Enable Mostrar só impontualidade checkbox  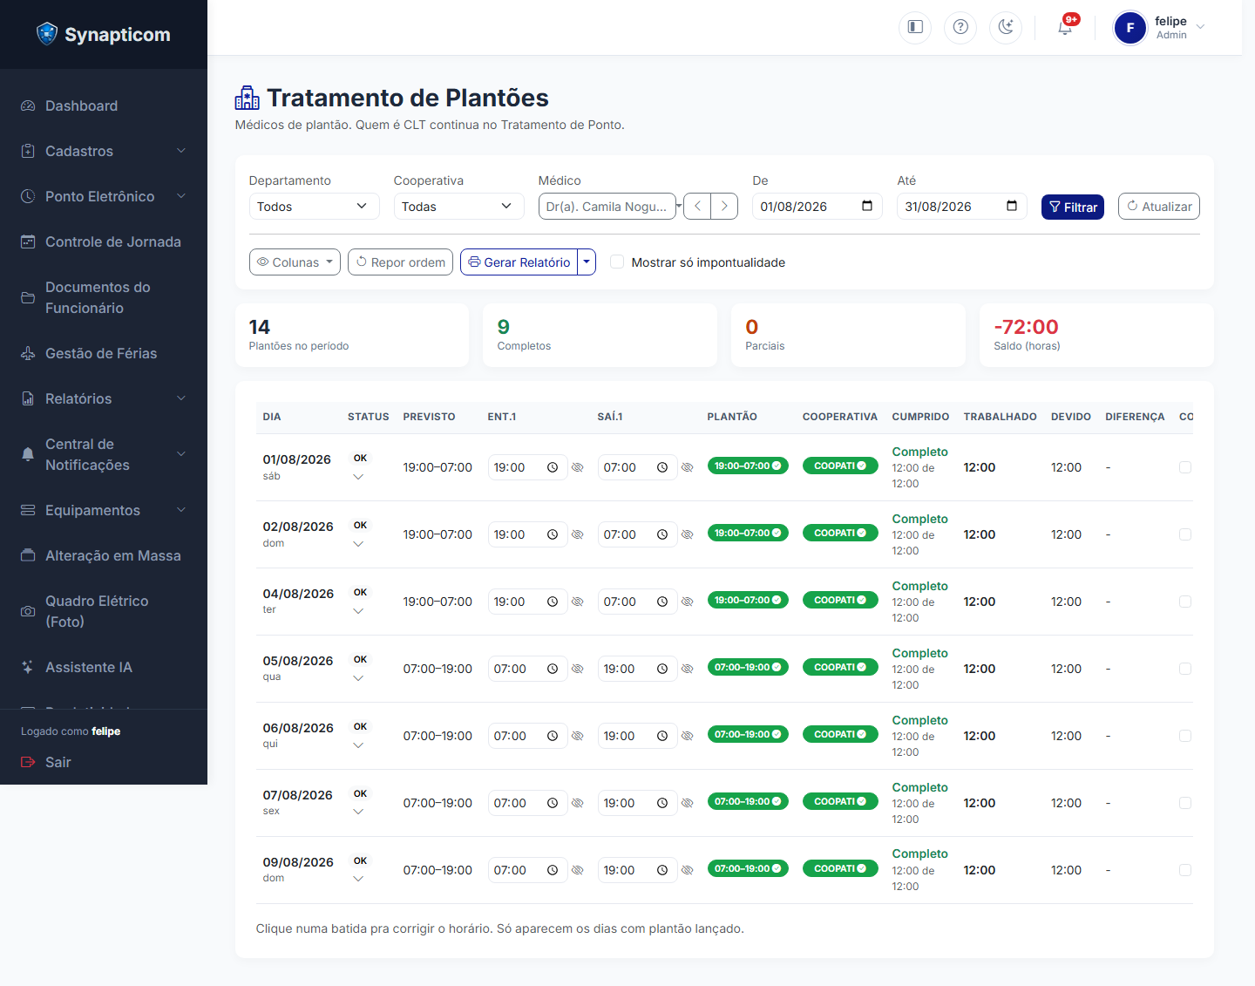(x=617, y=262)
